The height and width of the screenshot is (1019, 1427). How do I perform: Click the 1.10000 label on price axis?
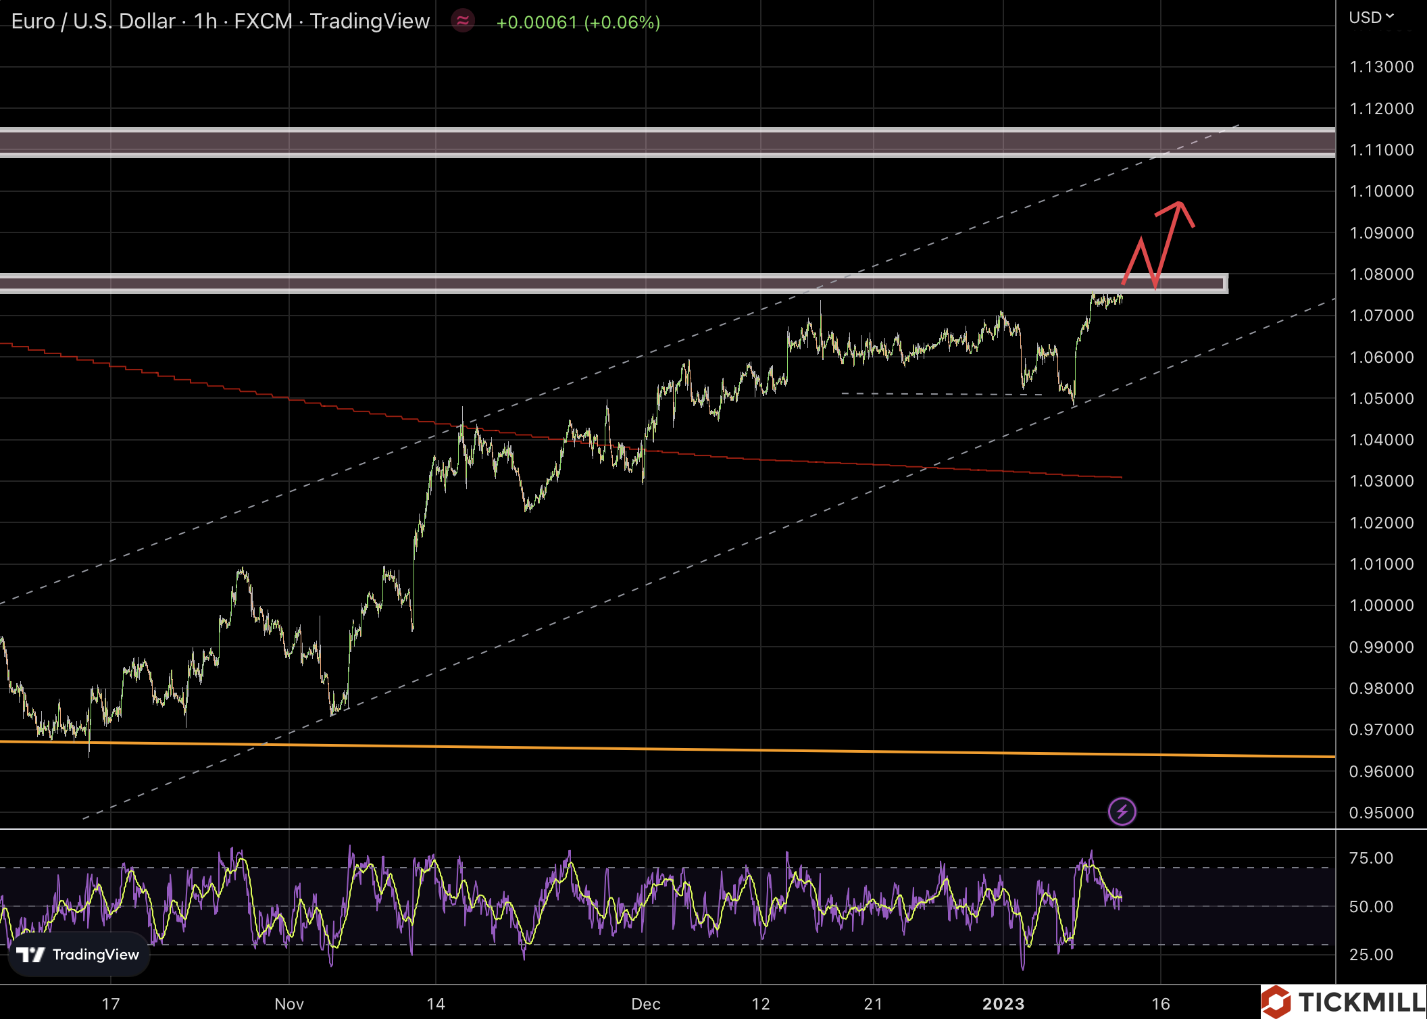(x=1381, y=191)
